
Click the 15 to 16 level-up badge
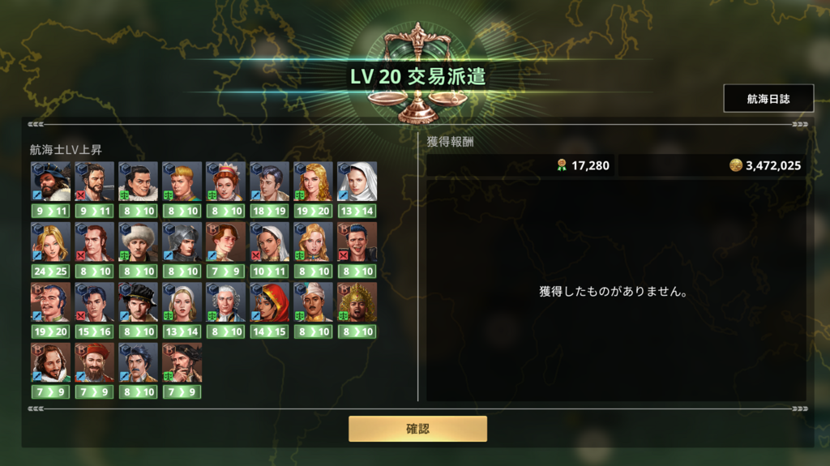[94, 332]
